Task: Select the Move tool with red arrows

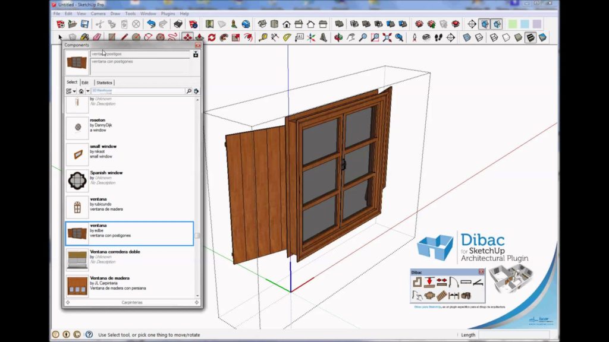Action: click(187, 37)
